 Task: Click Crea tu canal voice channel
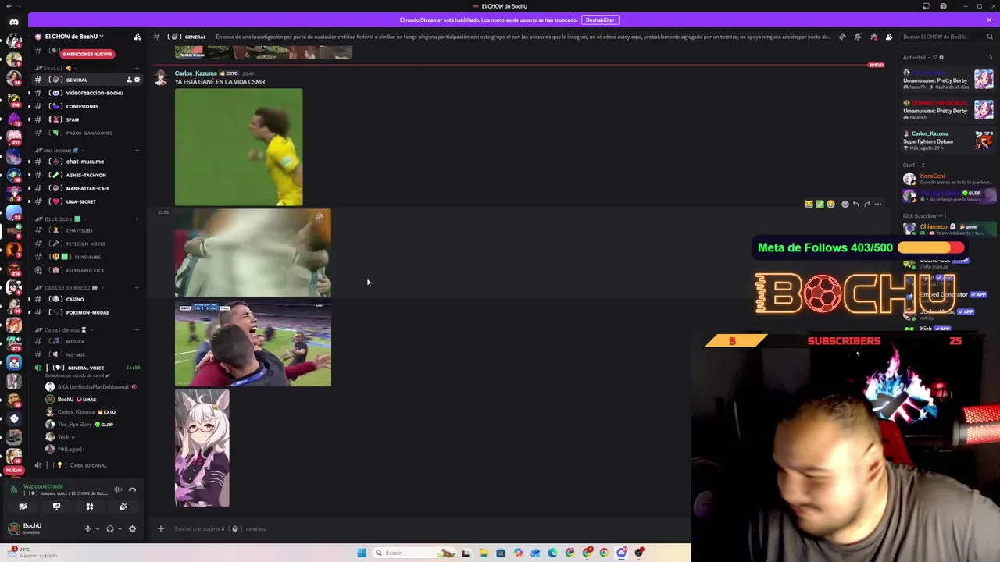tap(86, 465)
